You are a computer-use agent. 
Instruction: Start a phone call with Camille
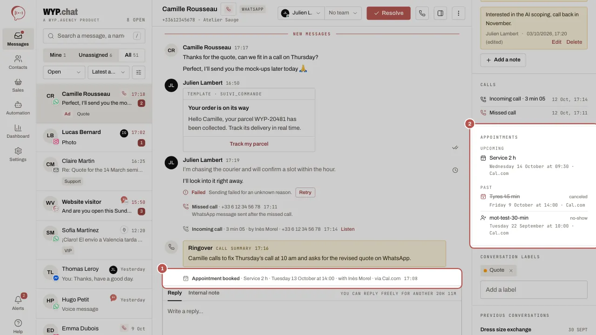click(x=422, y=13)
